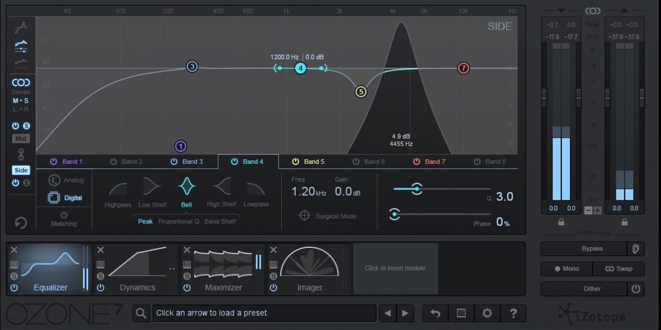
Task: Click the Bypass button
Action: (x=584, y=249)
